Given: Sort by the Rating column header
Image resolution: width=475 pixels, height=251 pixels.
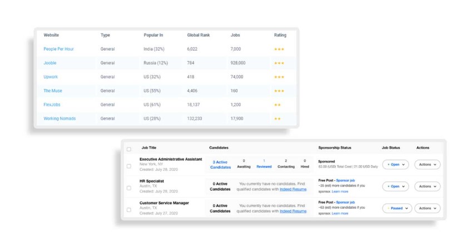Looking at the screenshot, I should coord(280,35).
